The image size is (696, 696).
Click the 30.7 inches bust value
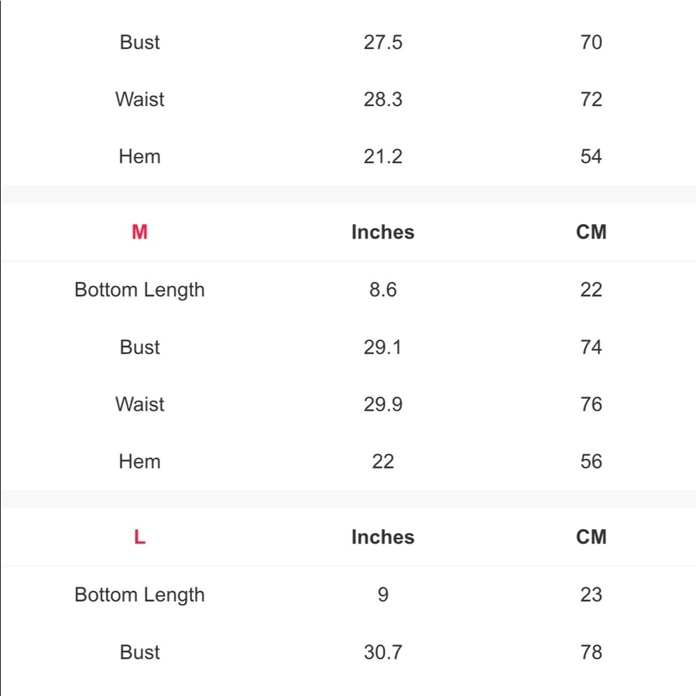coord(383,653)
